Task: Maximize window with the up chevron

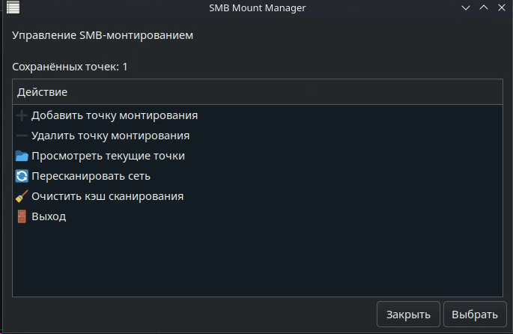Action: (484, 7)
